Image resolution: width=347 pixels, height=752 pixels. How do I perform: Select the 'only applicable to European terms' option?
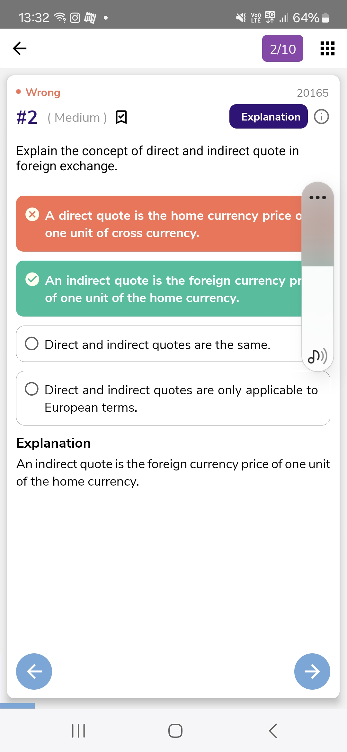coord(173,398)
